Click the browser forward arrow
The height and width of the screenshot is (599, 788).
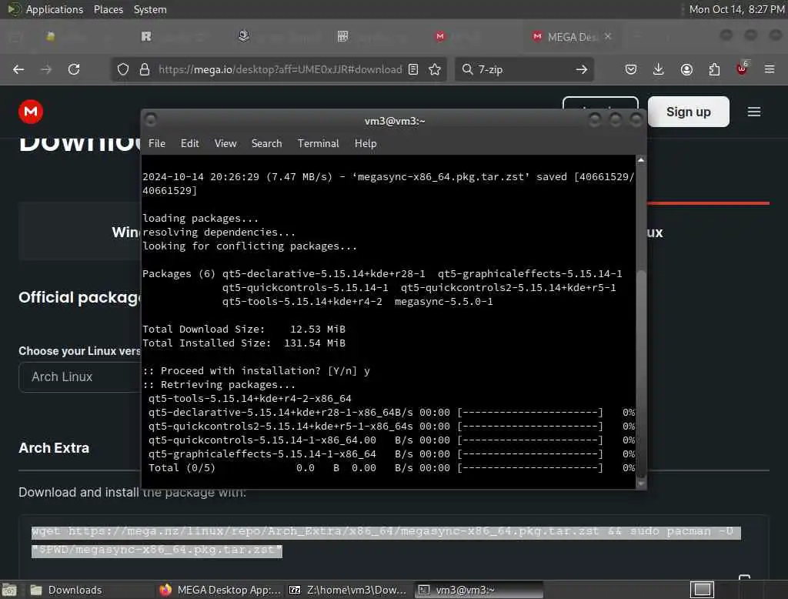[46, 69]
